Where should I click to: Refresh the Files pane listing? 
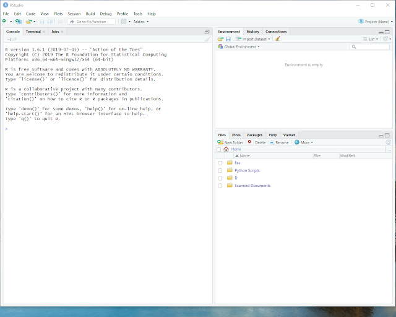389,142
